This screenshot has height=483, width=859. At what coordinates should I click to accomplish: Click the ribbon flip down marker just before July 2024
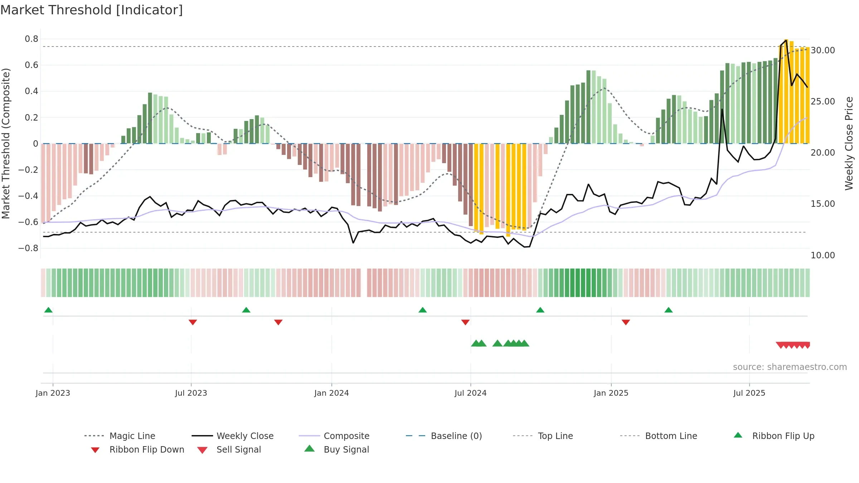(465, 322)
